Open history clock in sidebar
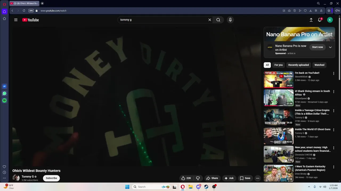Screen dimensions: 341x191 point(4,172)
